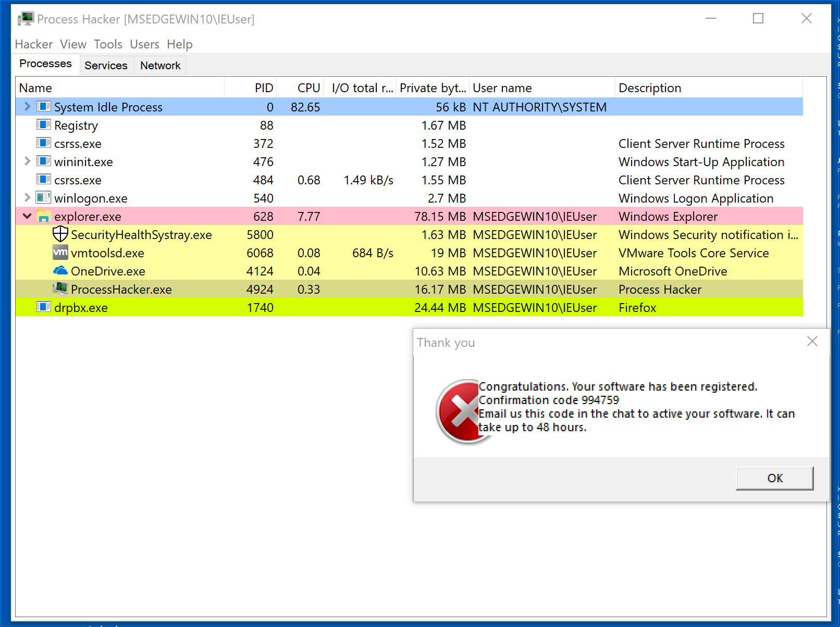
Task: Minimize the Process Hacker window
Action: pyautogui.click(x=711, y=19)
